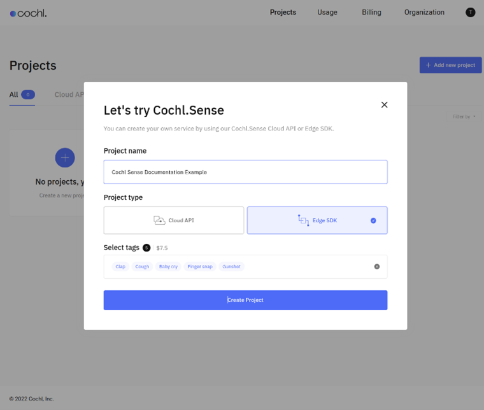Screen dimensions: 484x410
Task: Click the Cloud API cloud icon
Action: [159, 220]
